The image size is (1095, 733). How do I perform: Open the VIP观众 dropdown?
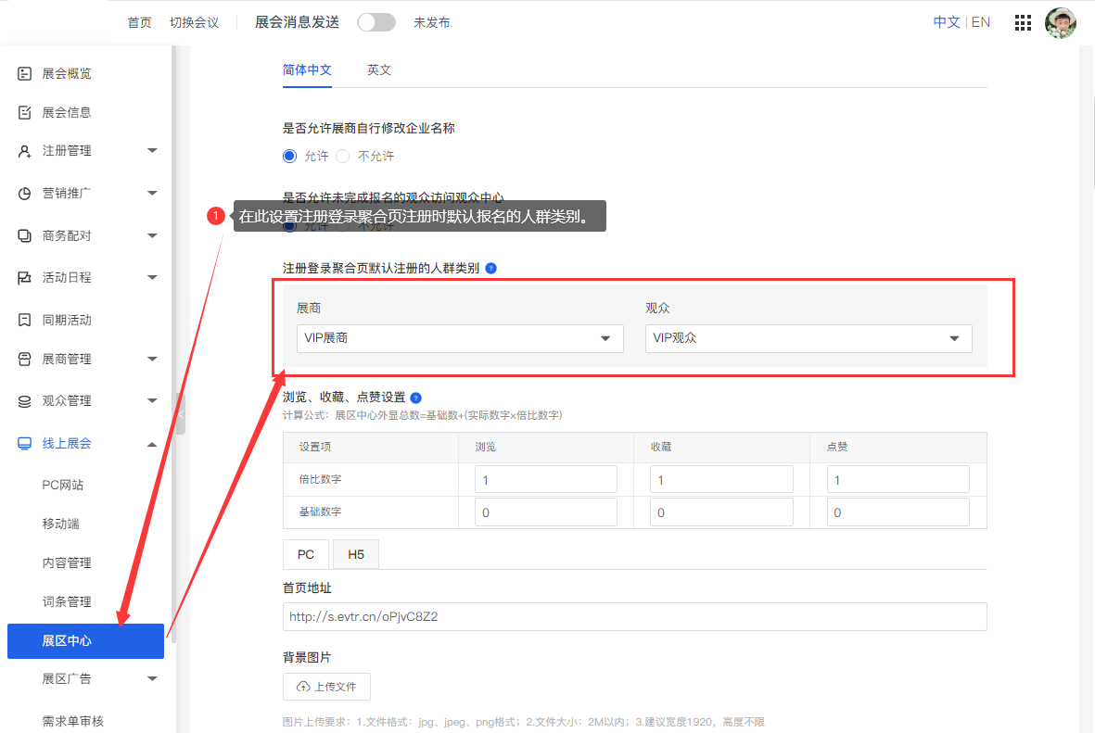click(x=808, y=338)
